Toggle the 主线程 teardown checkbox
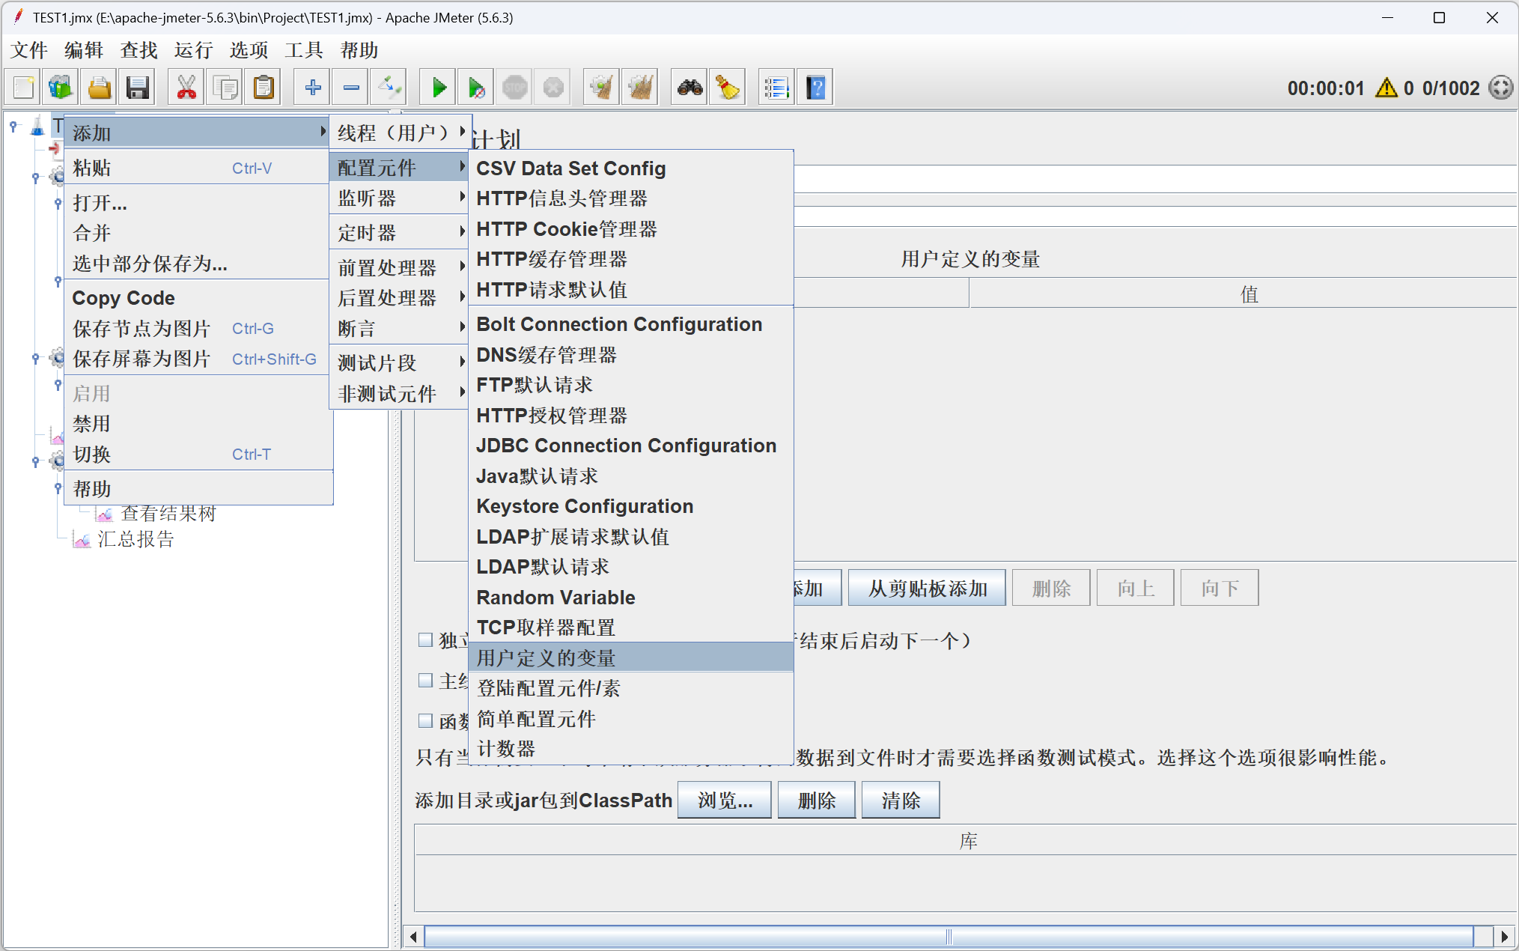1519x951 pixels. tap(425, 681)
